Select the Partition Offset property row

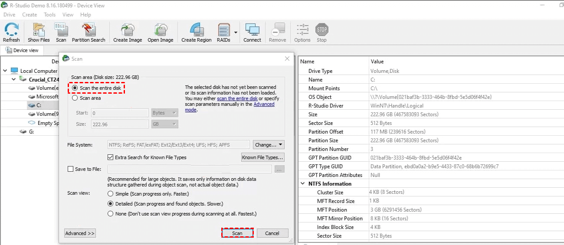(431, 131)
